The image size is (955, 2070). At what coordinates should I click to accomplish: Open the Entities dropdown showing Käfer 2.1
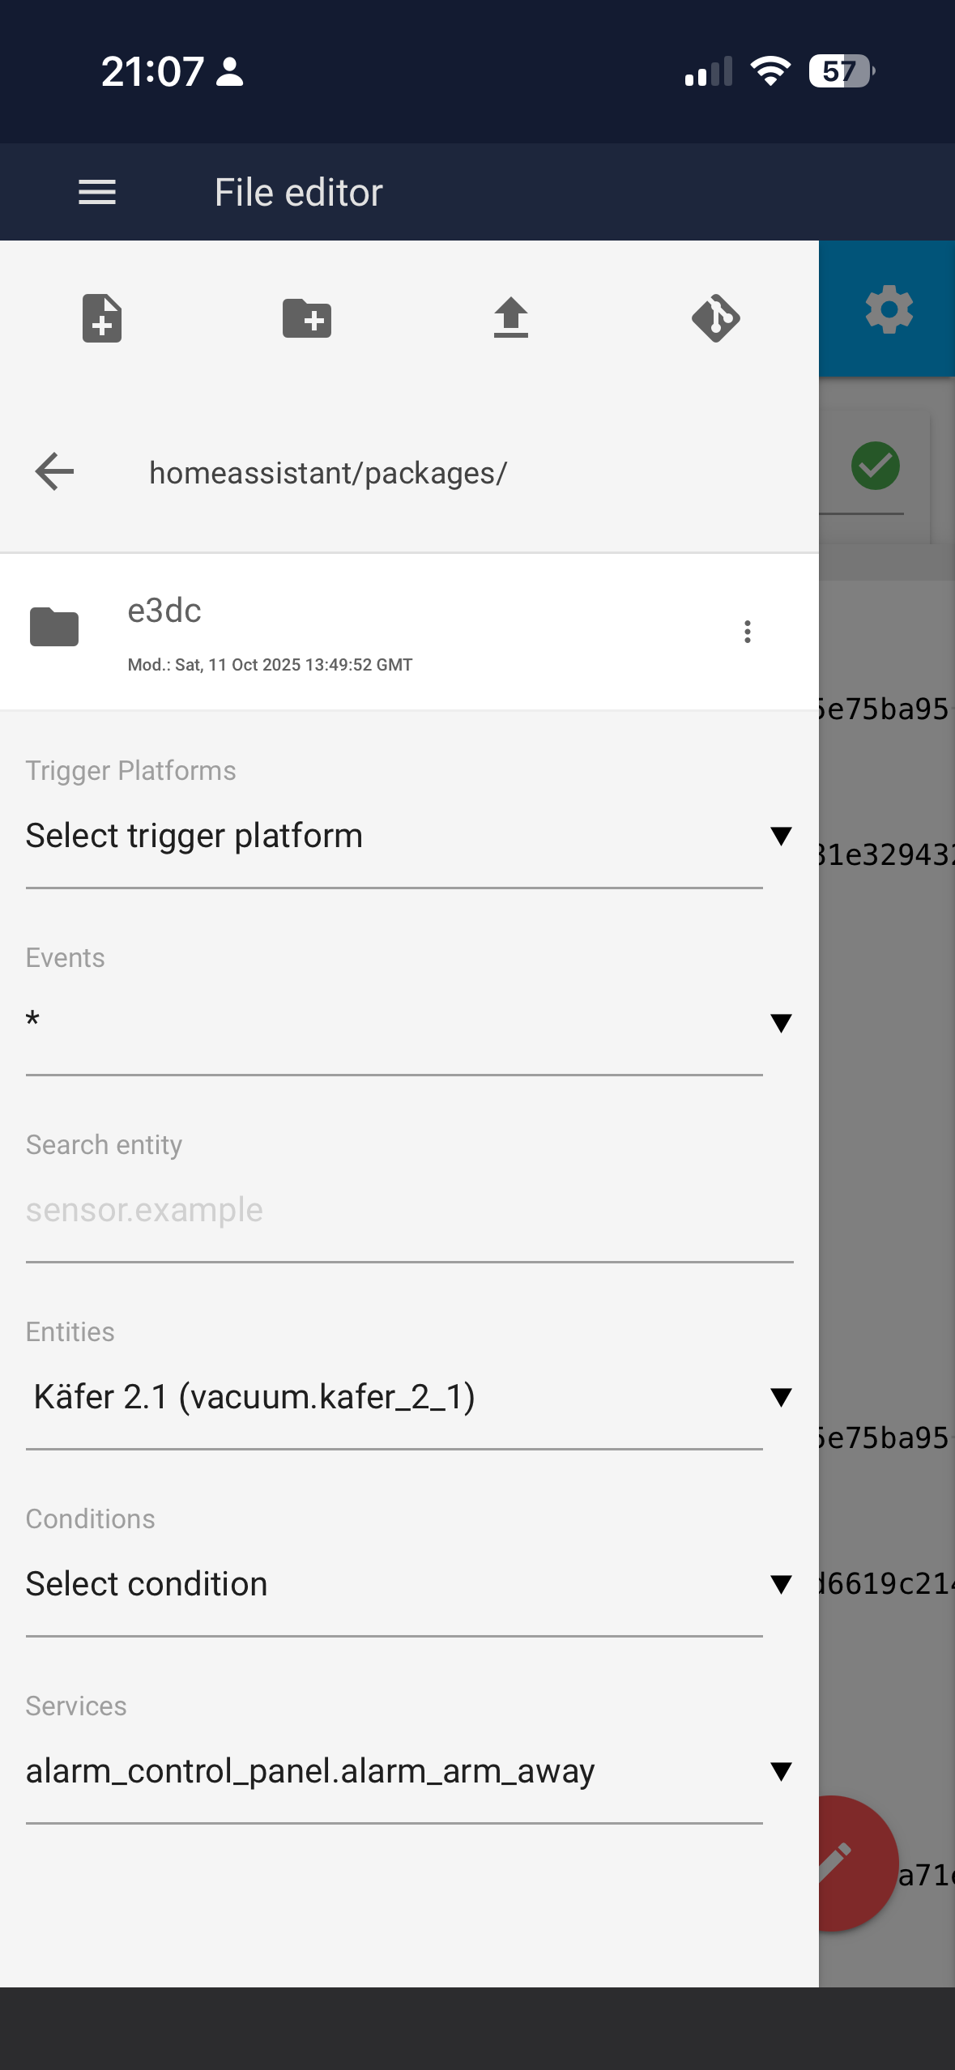click(409, 1397)
